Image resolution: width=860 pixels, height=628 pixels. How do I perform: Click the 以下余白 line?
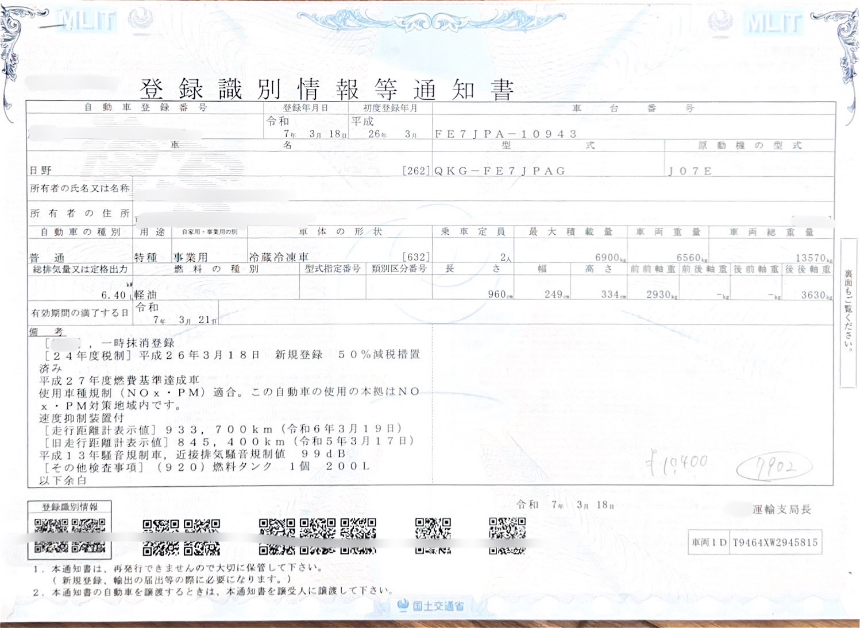[62, 480]
